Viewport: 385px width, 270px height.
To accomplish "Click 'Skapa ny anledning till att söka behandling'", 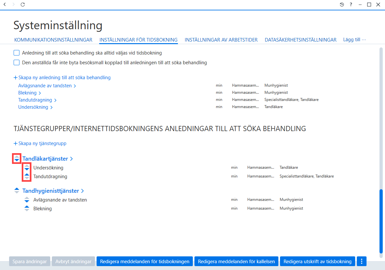I will pyautogui.click(x=64, y=78).
